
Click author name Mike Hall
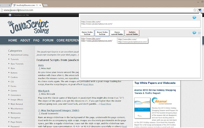pos(46,68)
